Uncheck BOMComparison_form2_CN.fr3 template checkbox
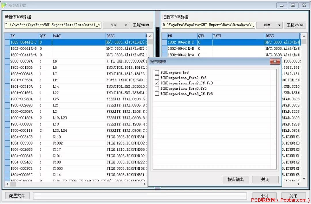 (157, 83)
